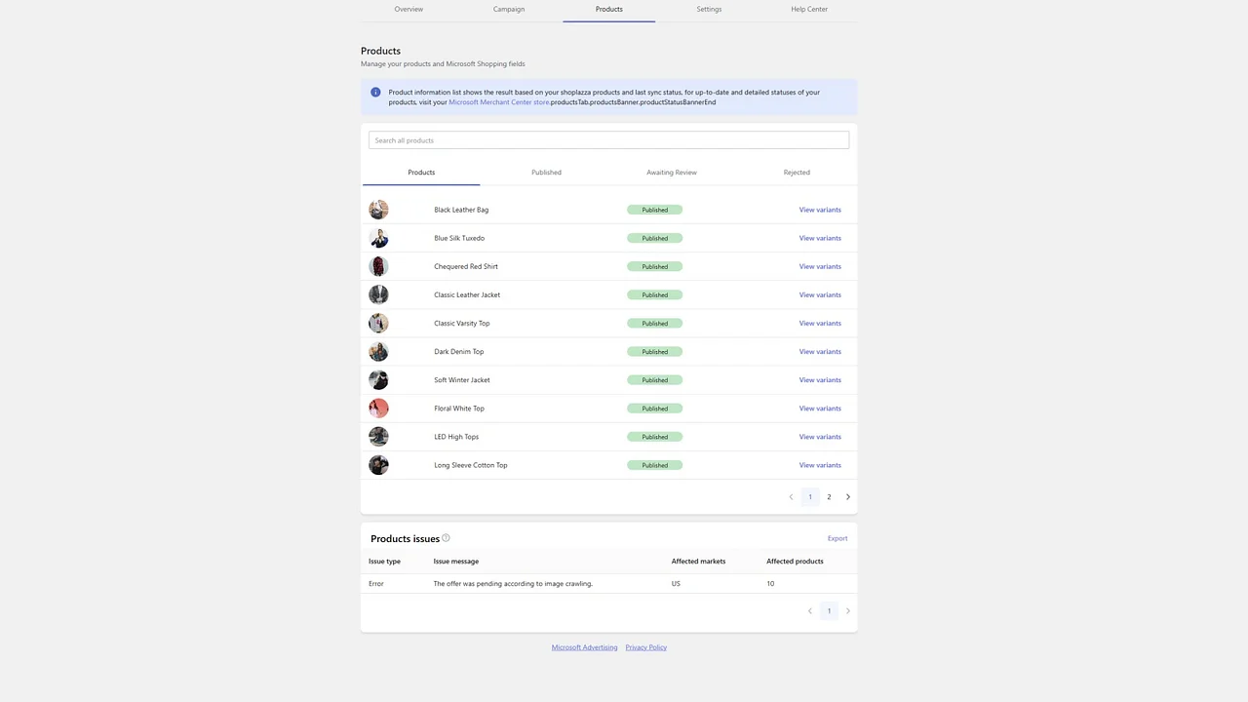Image resolution: width=1248 pixels, height=702 pixels.
Task: Open Settings from the top navigation
Action: coord(709,9)
